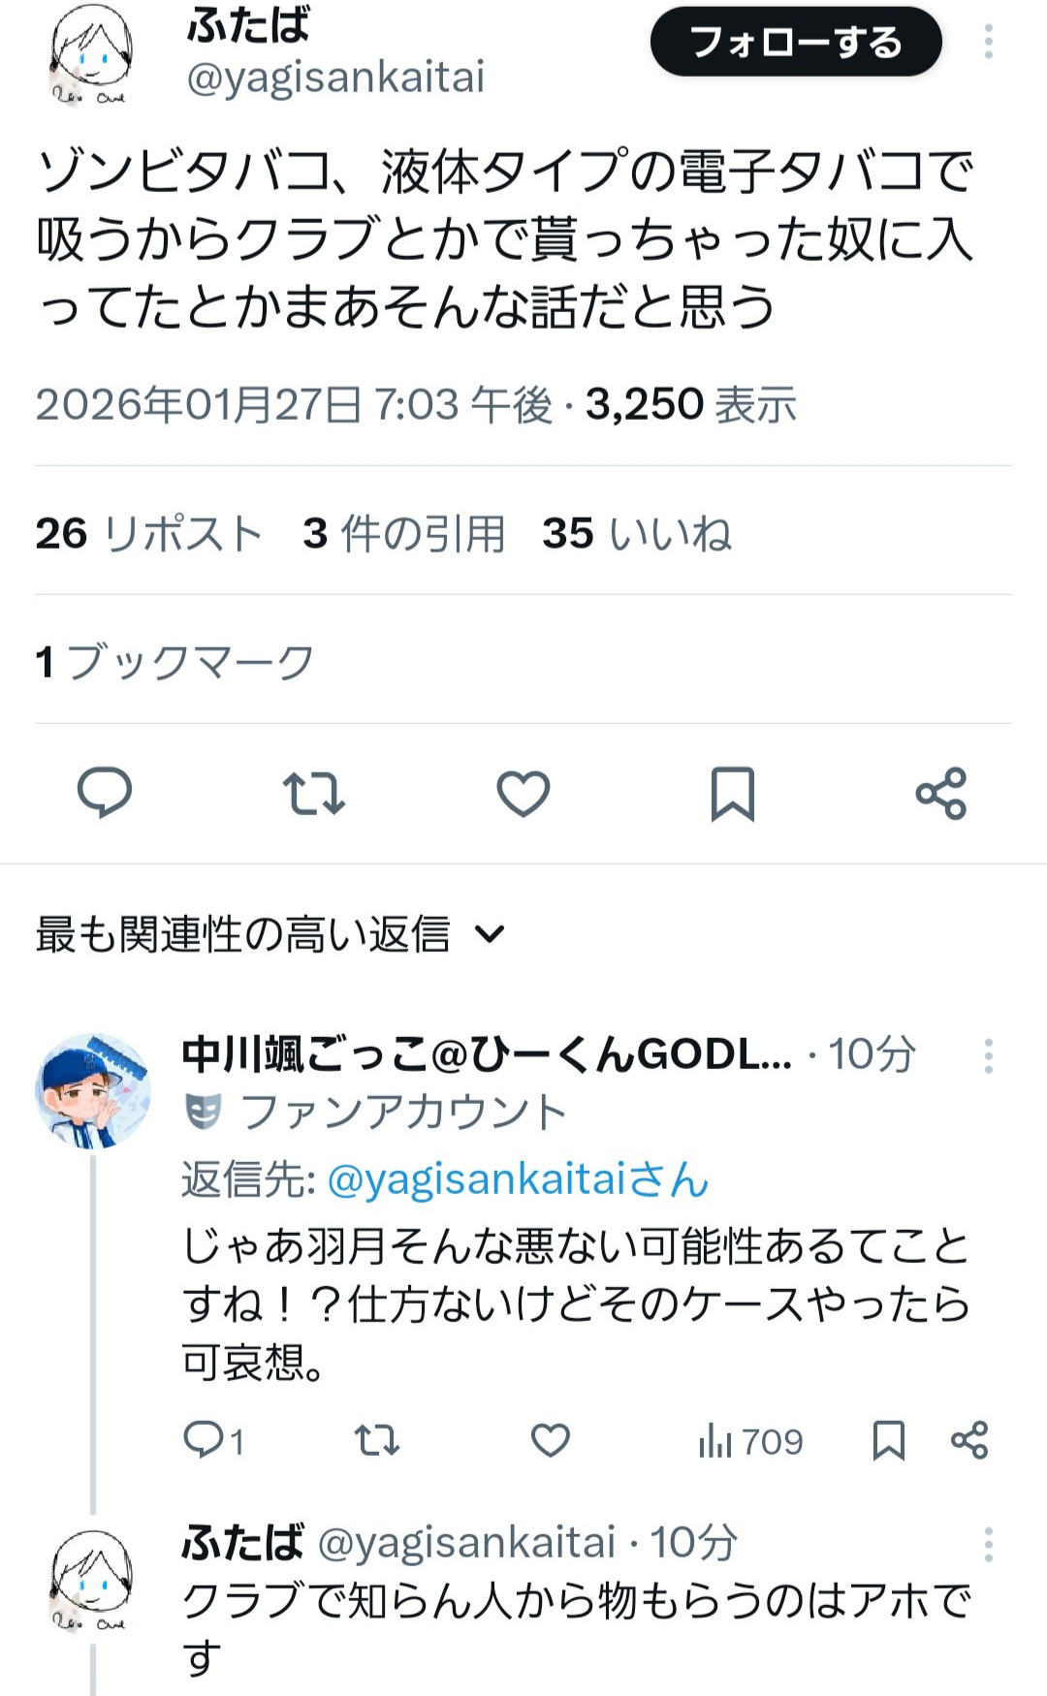Bookmark the main post
The height and width of the screenshot is (1696, 1047).
click(x=733, y=794)
